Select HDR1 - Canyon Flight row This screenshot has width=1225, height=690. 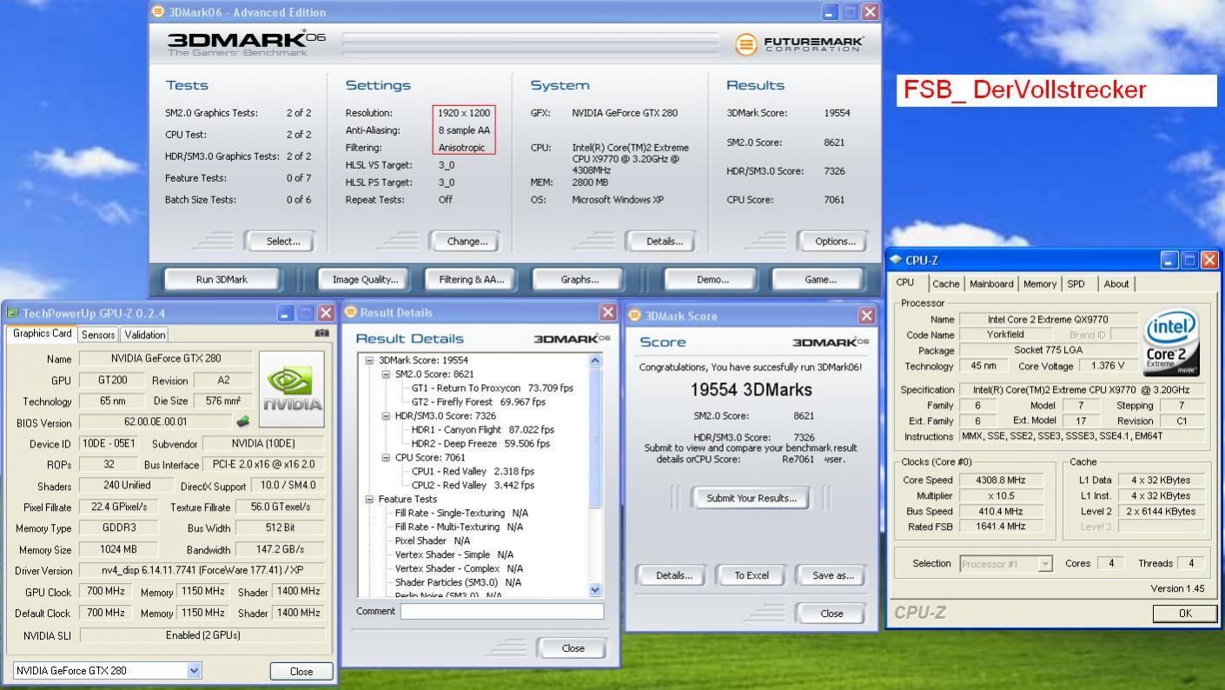[482, 429]
